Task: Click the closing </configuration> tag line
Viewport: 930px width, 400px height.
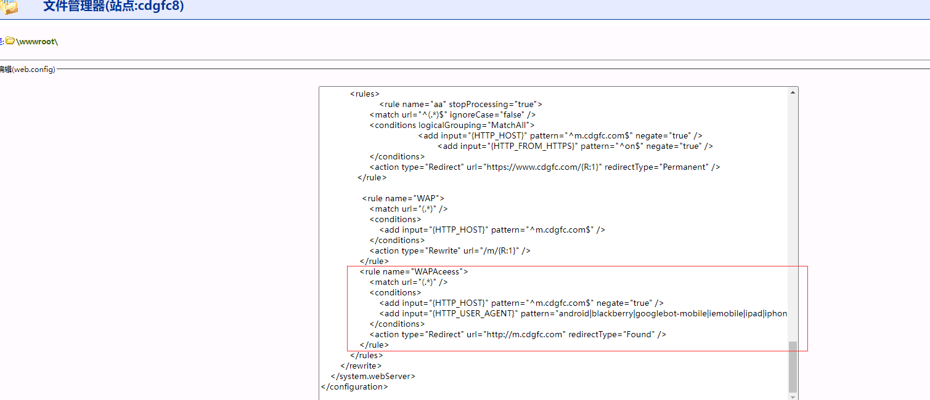Action: point(354,386)
